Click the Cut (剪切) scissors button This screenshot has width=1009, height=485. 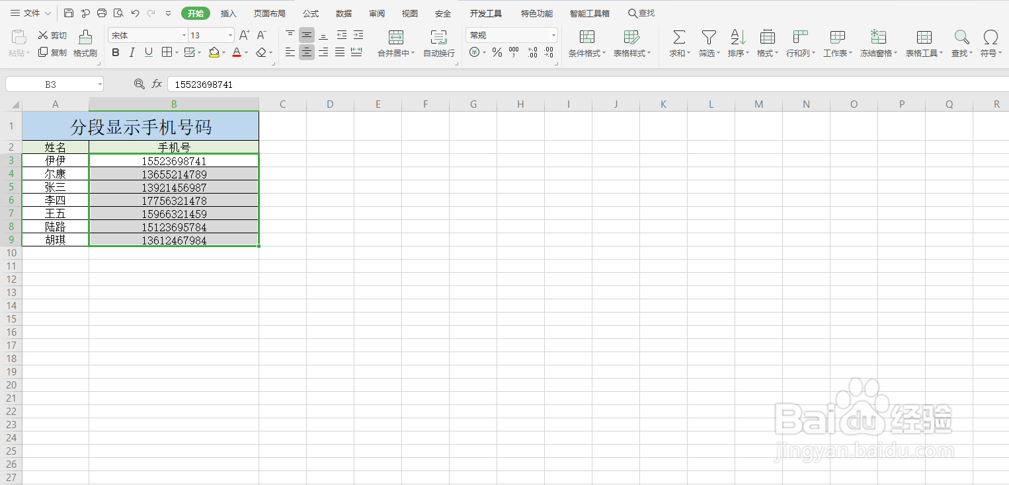click(52, 35)
